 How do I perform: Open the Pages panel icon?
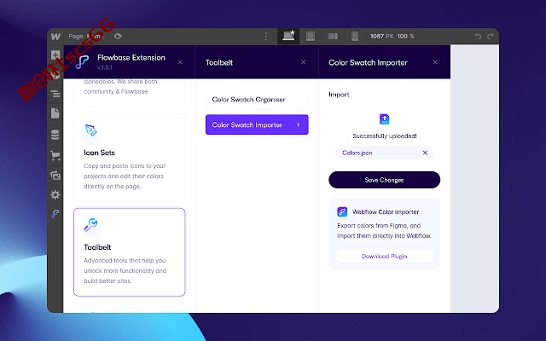pos(55,113)
